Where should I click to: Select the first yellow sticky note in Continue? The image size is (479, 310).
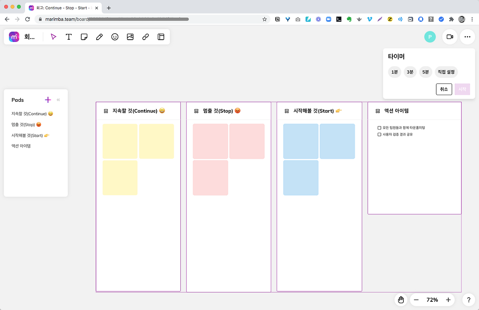pos(120,141)
